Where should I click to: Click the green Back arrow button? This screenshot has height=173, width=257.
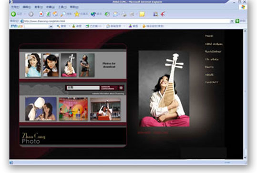pos(13,14)
